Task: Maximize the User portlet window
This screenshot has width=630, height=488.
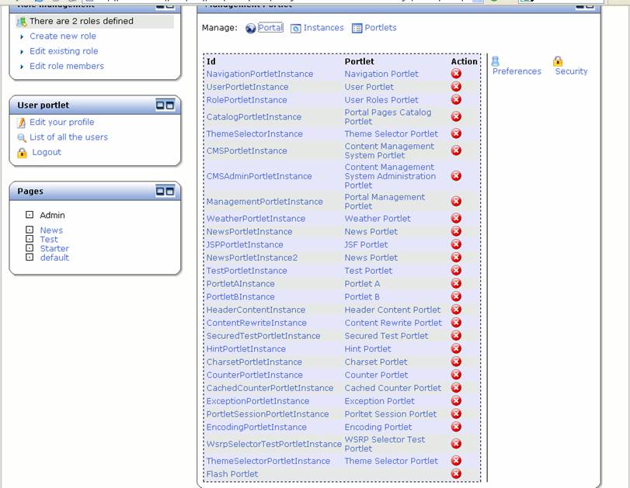Action: [170, 106]
